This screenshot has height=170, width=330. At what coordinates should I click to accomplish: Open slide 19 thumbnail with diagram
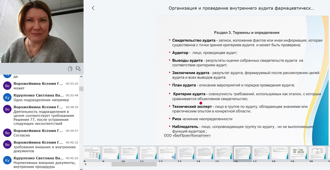point(298,153)
